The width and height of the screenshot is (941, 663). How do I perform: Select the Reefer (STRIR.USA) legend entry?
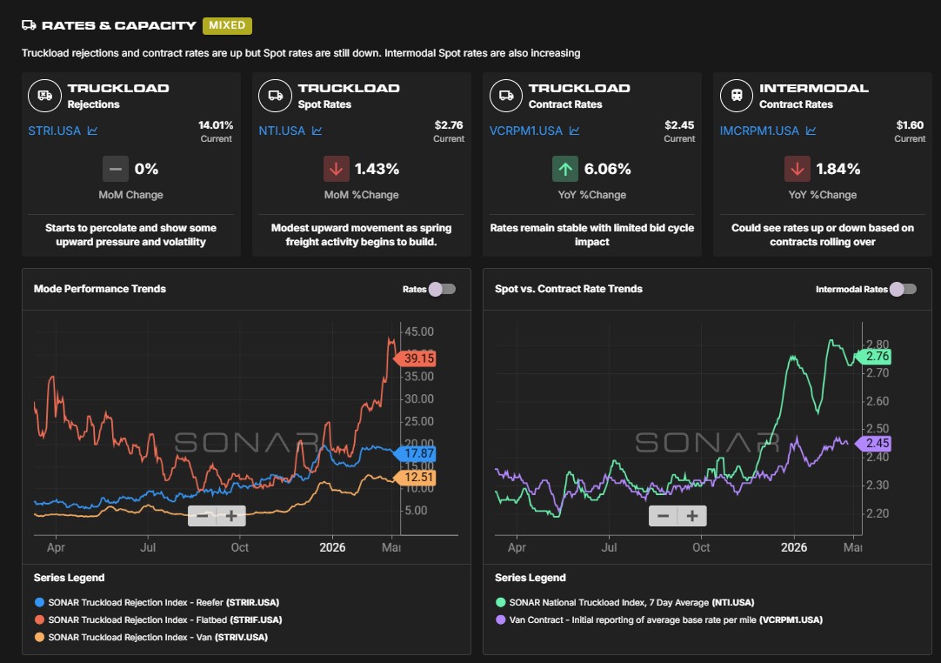157,602
